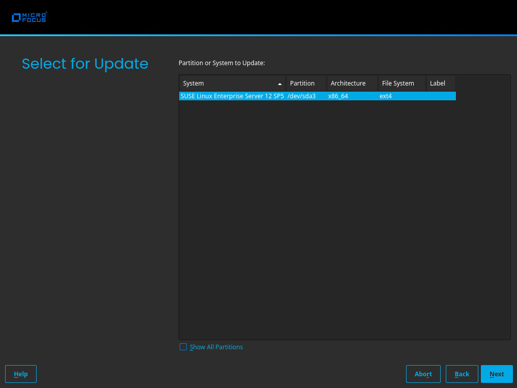The width and height of the screenshot is (517, 388).
Task: Click the ext4 file system cell
Action: click(386, 96)
